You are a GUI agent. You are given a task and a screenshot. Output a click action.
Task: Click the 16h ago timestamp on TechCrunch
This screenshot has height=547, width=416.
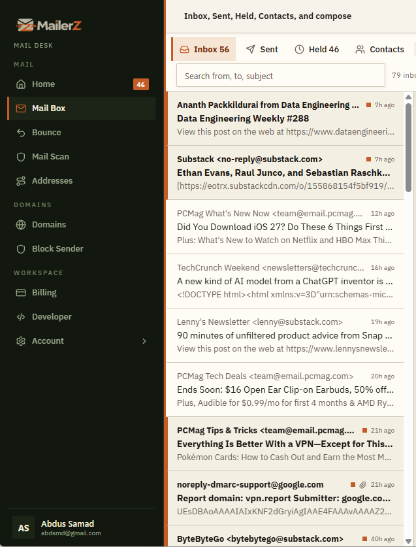click(383, 267)
